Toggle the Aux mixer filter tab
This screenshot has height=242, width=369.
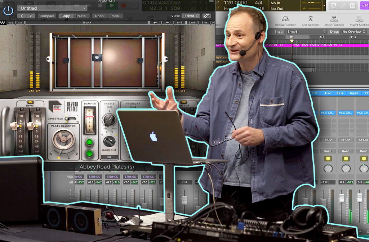point(327,93)
